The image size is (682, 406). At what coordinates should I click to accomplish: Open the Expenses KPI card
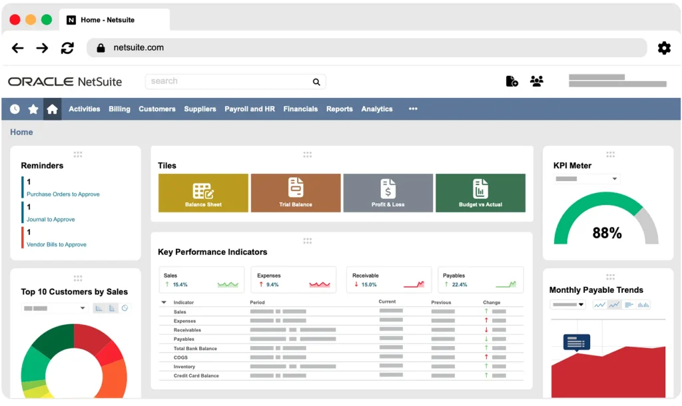pyautogui.click(x=294, y=280)
